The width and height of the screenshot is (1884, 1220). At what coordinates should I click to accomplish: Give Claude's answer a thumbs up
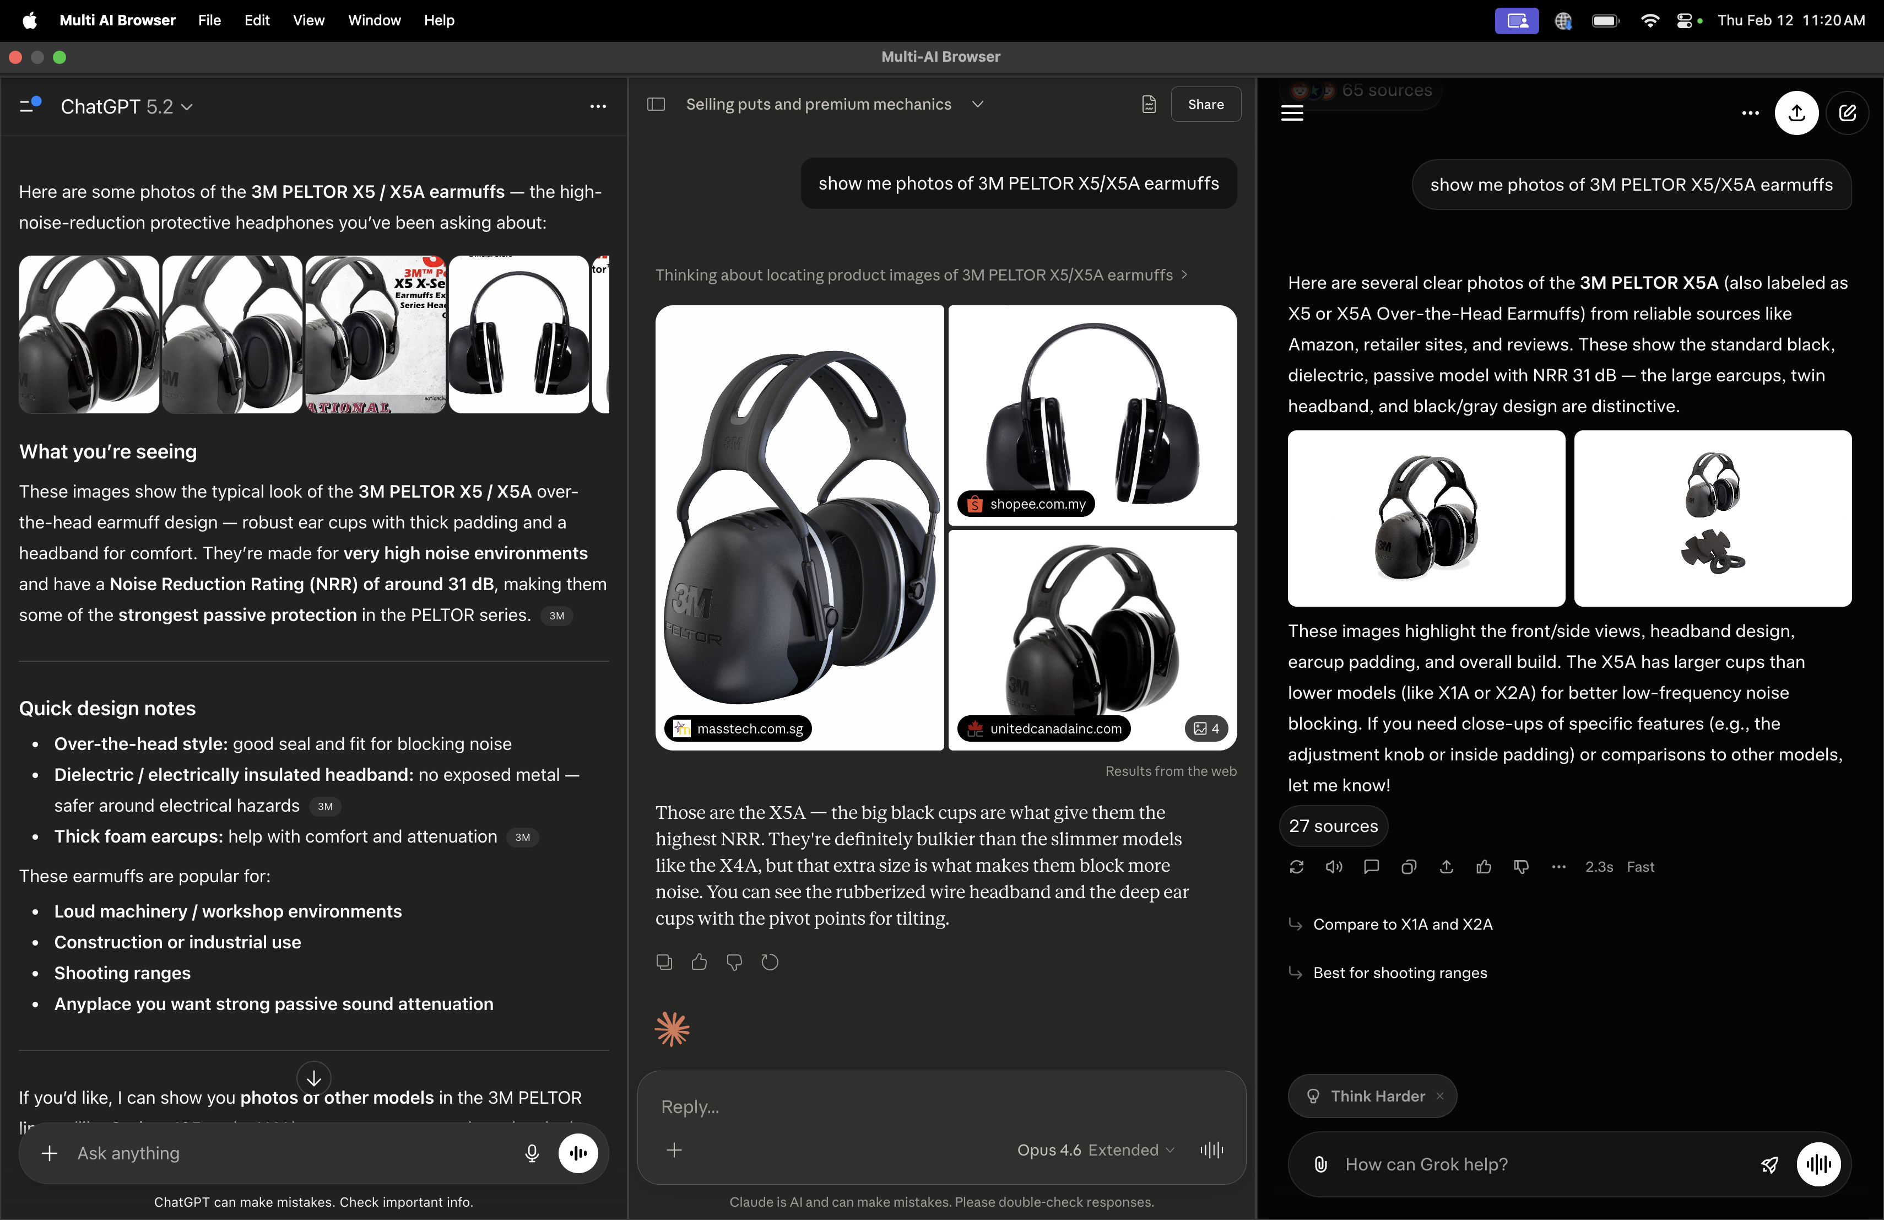tap(699, 962)
